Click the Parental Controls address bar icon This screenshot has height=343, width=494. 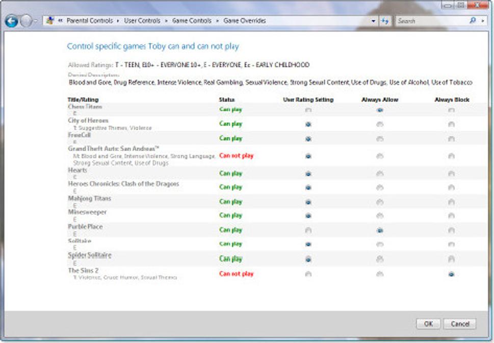click(50, 21)
